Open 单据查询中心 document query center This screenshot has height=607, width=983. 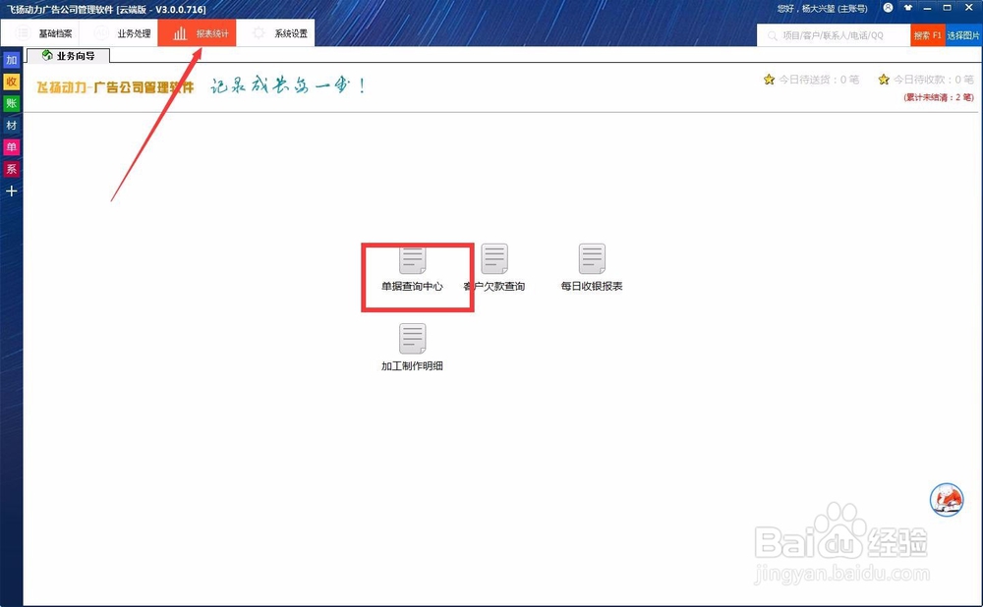[413, 265]
